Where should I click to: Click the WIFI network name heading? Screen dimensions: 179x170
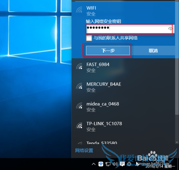[x=91, y=8]
